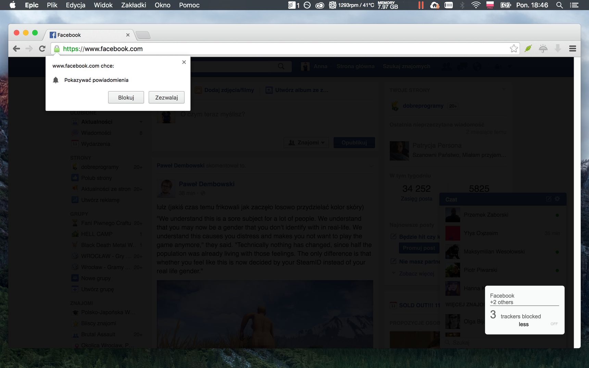589x368 pixels.
Task: Click the green proxy plug icon
Action: tap(528, 49)
